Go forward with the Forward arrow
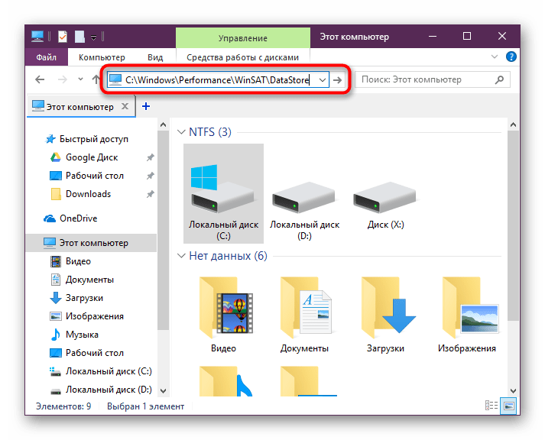The width and height of the screenshot is (545, 440). point(63,79)
